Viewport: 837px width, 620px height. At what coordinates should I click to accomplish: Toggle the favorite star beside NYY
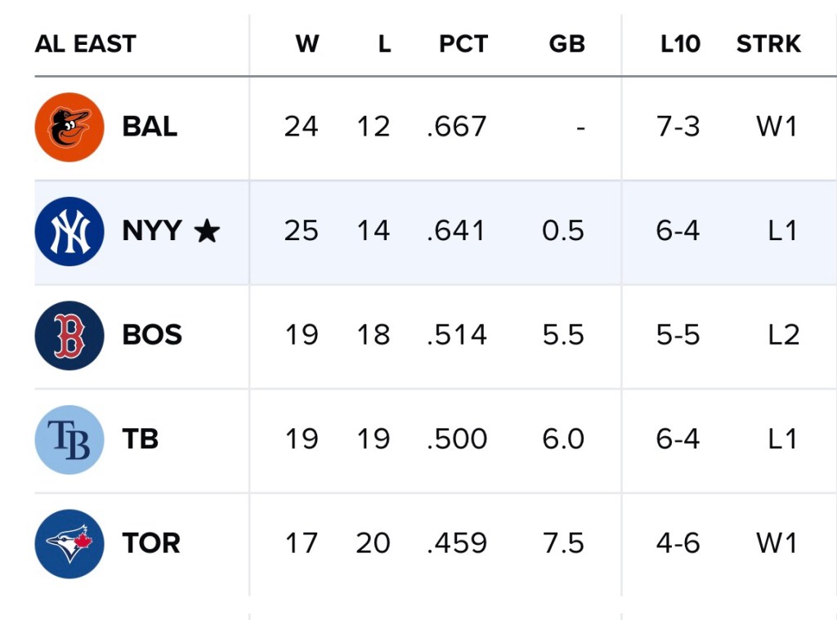pos(208,232)
